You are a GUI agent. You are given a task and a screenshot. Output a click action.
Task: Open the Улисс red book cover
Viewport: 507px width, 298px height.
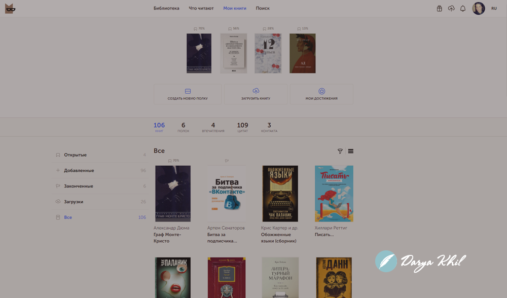(226, 278)
